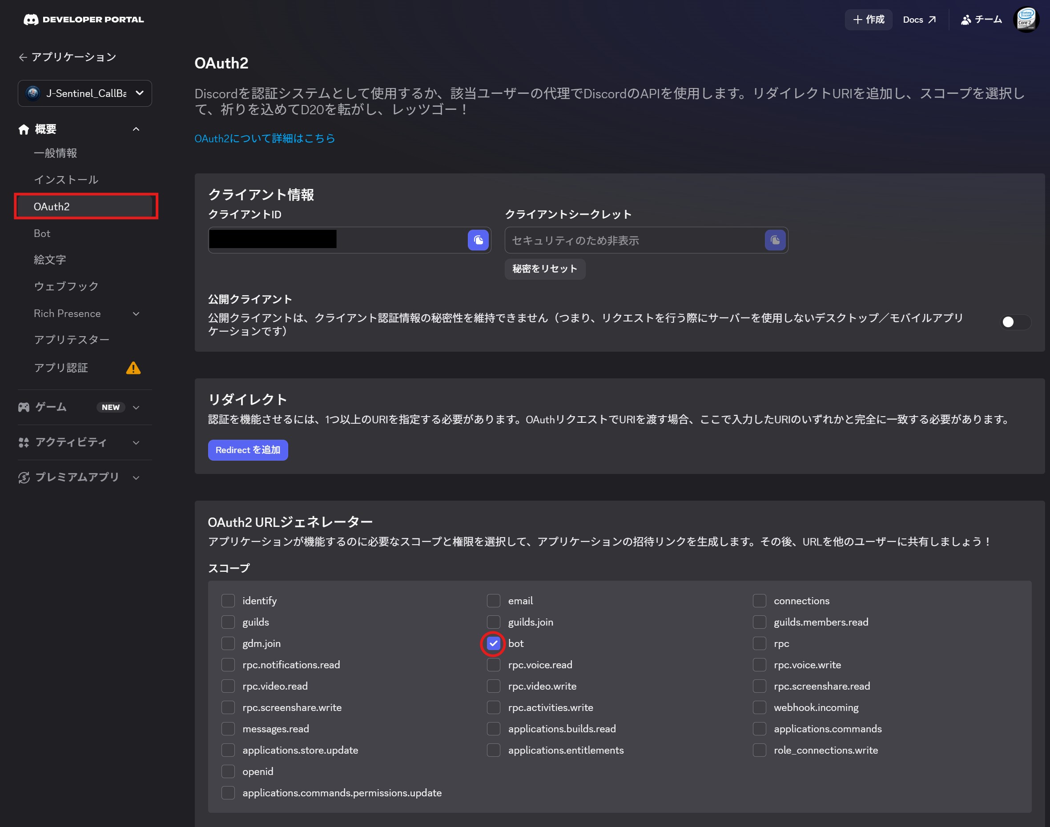The height and width of the screenshot is (827, 1050).
Task: Check the rpc.activities.write checkbox
Action: click(493, 707)
